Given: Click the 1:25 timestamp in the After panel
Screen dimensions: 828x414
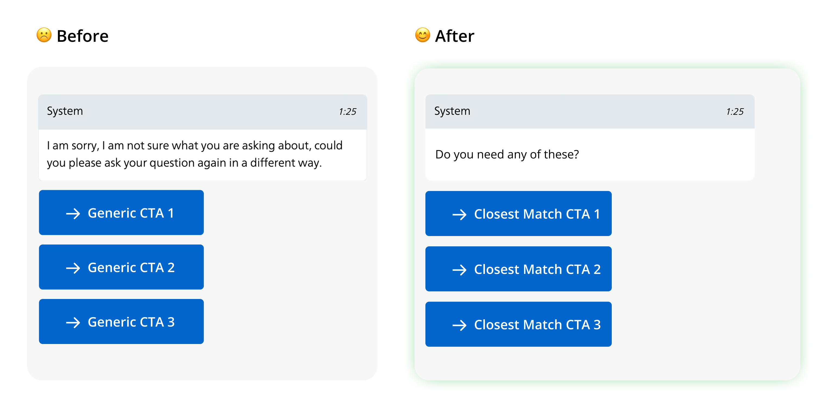Looking at the screenshot, I should [735, 112].
